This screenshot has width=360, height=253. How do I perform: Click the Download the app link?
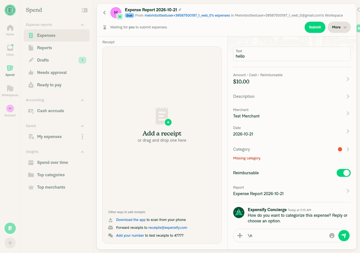click(x=131, y=220)
